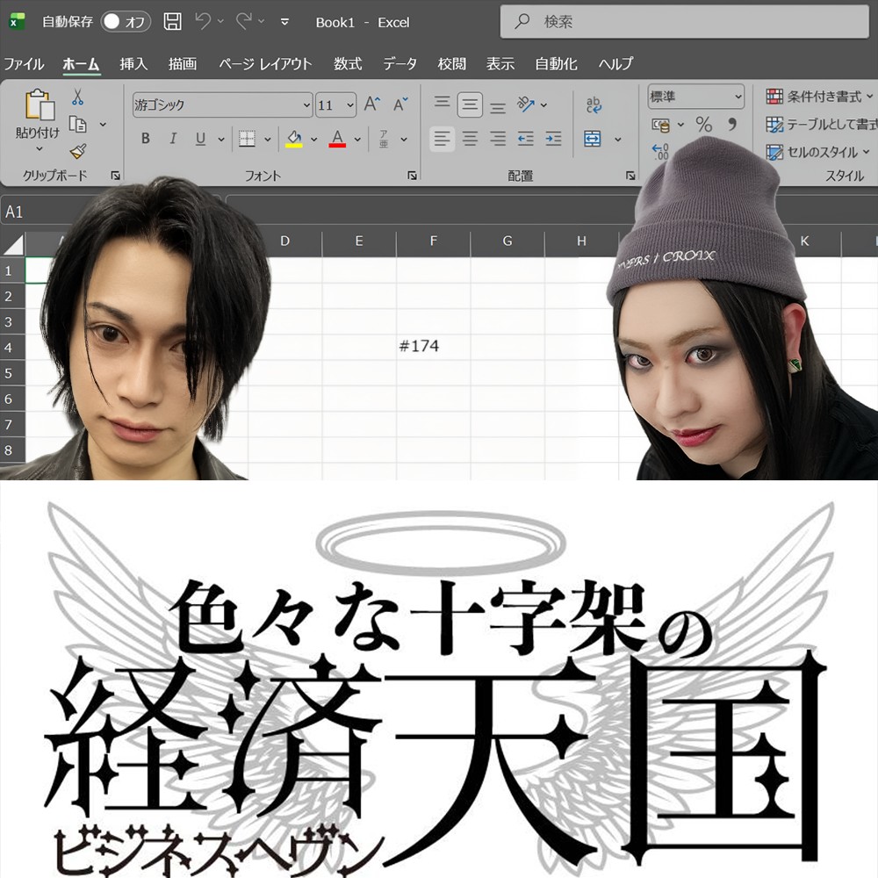Click the Save floppy disk icon
878x878 pixels.
pos(173,22)
